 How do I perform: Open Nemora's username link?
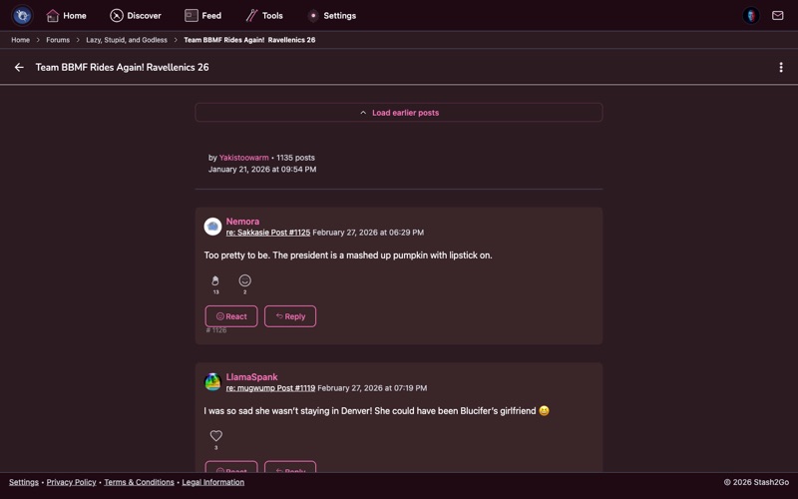[242, 222]
